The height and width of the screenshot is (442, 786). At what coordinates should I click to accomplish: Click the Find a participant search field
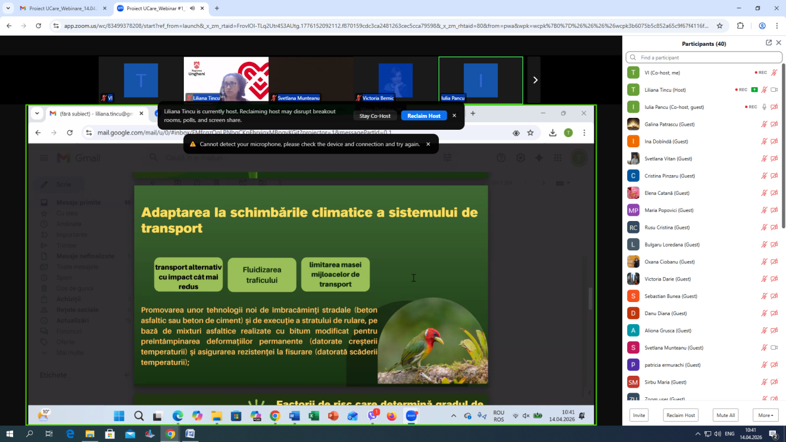(704, 57)
